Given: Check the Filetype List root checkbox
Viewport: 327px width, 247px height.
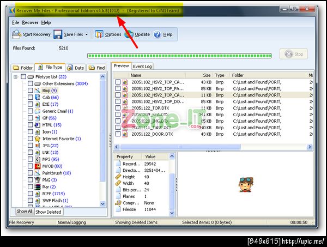Looking at the screenshot, I should [x=23, y=76].
